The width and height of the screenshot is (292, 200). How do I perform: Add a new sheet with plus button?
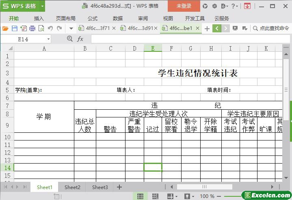pos(119,187)
